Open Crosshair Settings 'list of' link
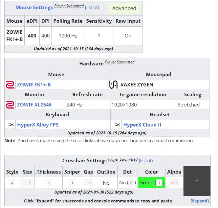 pos(146,161)
